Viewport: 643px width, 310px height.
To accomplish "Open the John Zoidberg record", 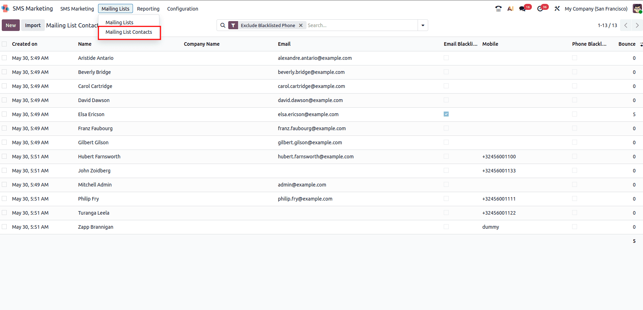I will tap(94, 171).
